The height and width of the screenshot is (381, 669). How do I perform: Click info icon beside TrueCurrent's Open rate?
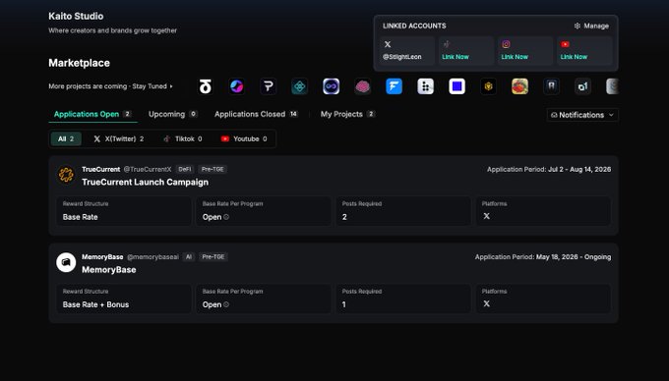pos(226,217)
